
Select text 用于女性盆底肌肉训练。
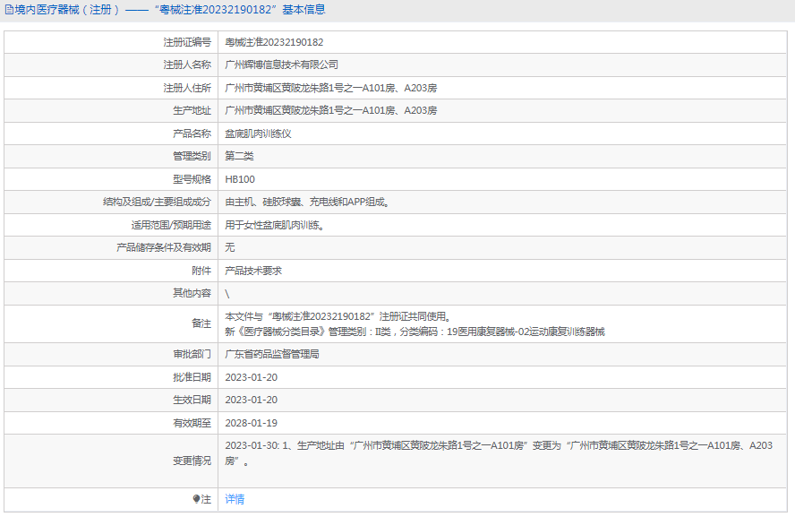[275, 225]
